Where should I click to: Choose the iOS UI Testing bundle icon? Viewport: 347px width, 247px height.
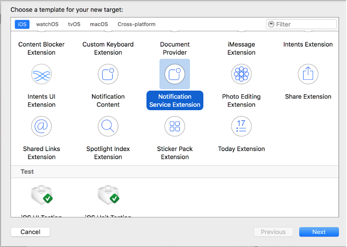42,195
